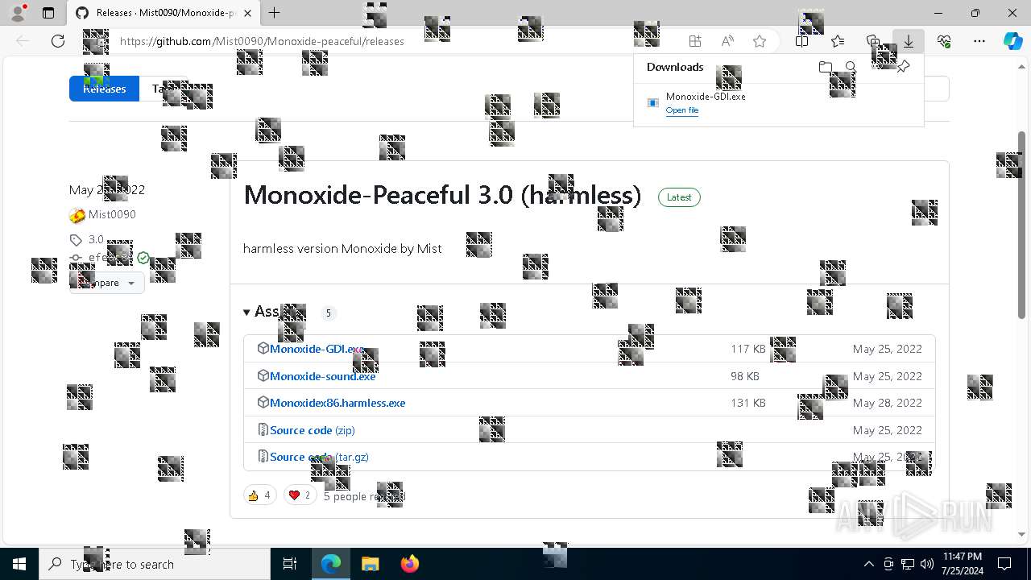This screenshot has width=1031, height=580.
Task: Open the Edge profile icon
Action: click(x=18, y=13)
